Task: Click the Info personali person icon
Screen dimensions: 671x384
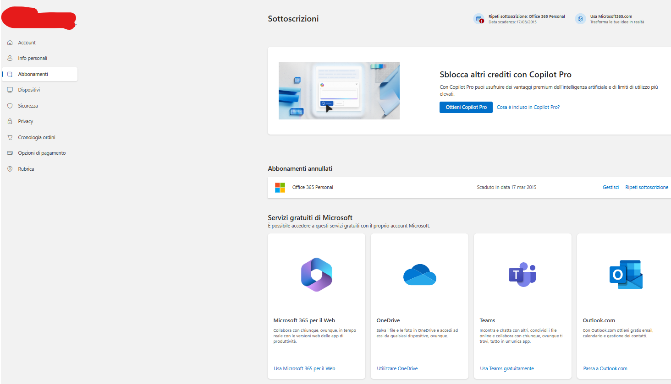Action: coord(10,58)
